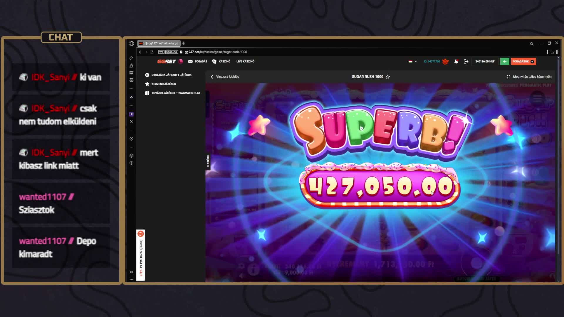Select the gg247.bet browser tab
Image resolution: width=564 pixels, height=317 pixels.
point(159,43)
